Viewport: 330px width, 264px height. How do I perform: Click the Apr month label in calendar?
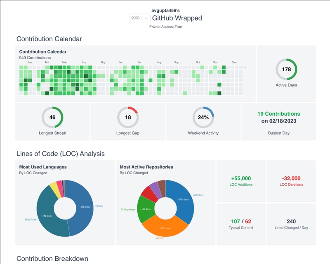[x=84, y=62]
